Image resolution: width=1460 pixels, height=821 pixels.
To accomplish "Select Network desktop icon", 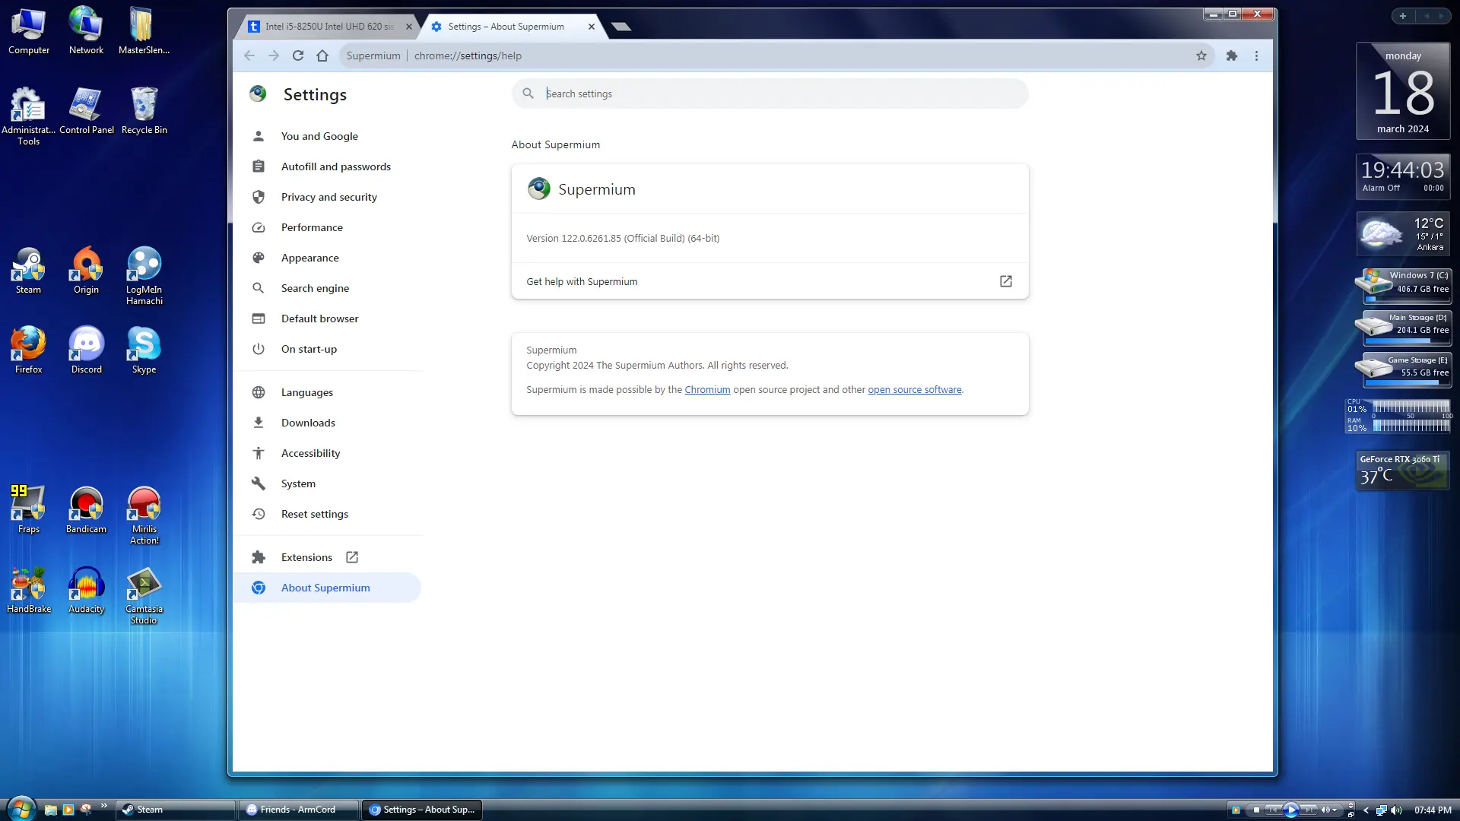I will tap(86, 30).
